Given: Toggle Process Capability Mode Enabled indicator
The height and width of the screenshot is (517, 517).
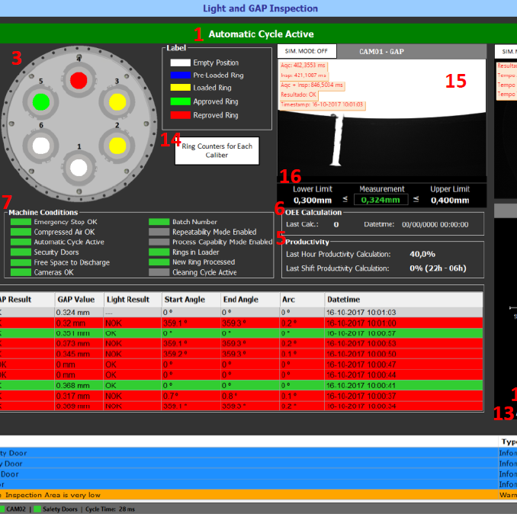Looking at the screenshot, I should [159, 242].
